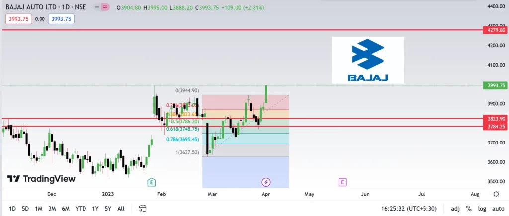The height and width of the screenshot is (216, 509).
Task: Click the Fib 0(3944.90) level label
Action: [x=187, y=91]
